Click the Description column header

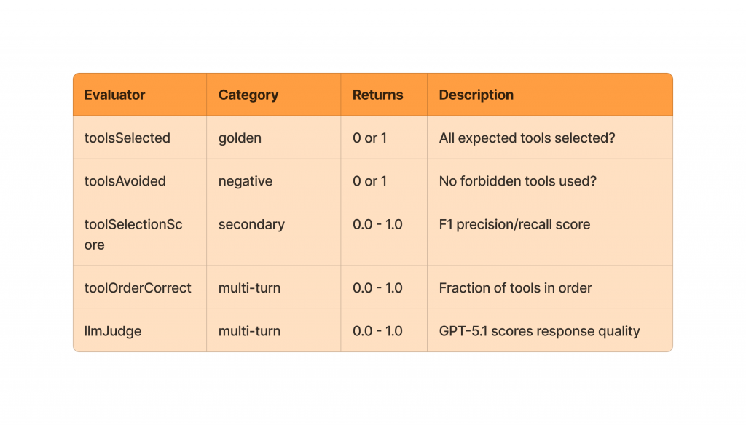click(476, 95)
